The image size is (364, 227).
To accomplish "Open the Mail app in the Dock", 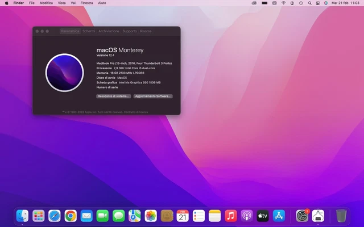I will [x=86, y=216].
